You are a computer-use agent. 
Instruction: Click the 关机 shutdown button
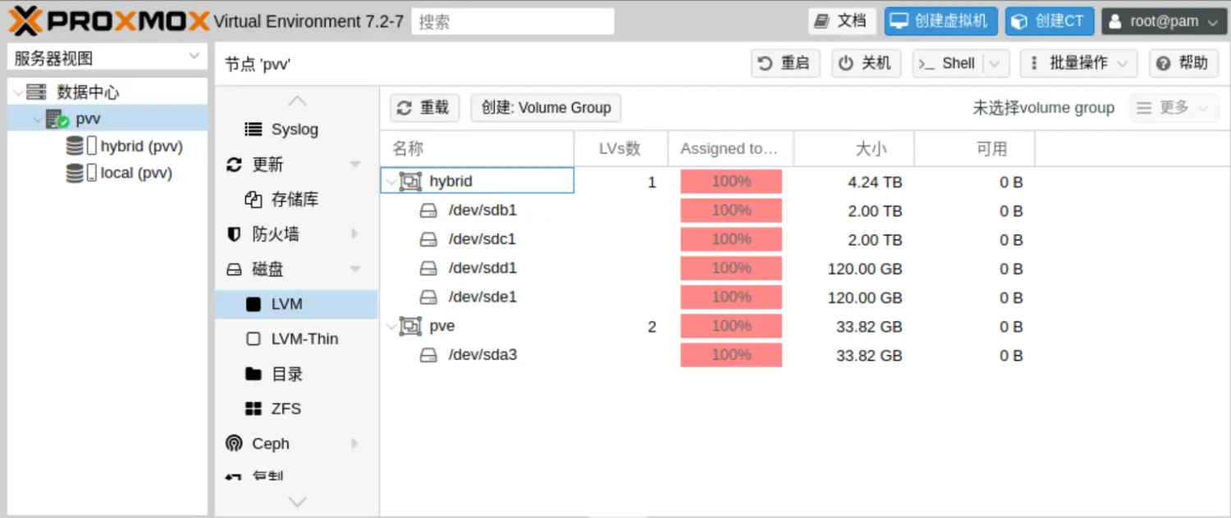tap(866, 63)
